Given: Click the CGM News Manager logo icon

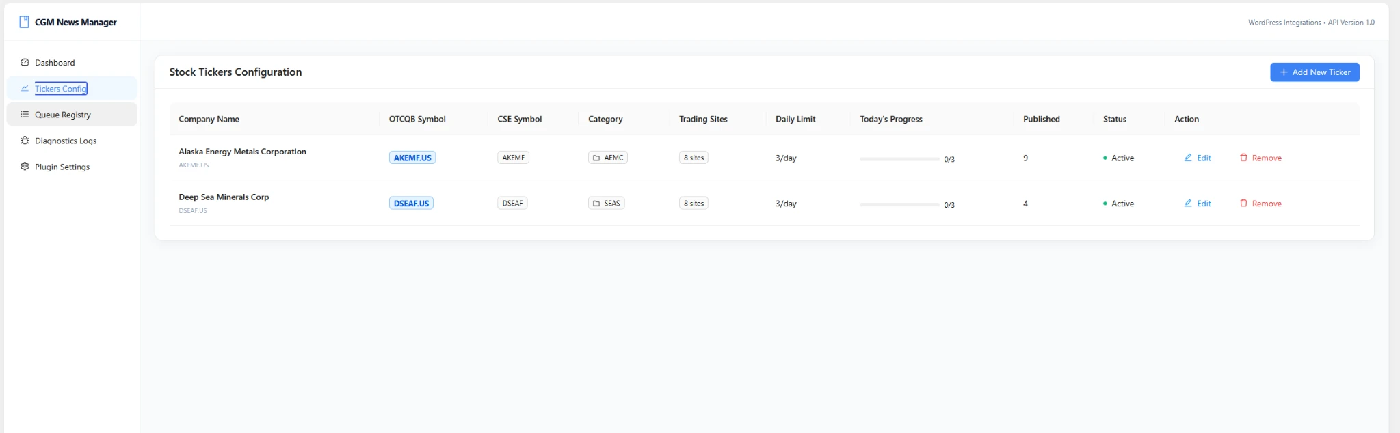Looking at the screenshot, I should (x=24, y=22).
